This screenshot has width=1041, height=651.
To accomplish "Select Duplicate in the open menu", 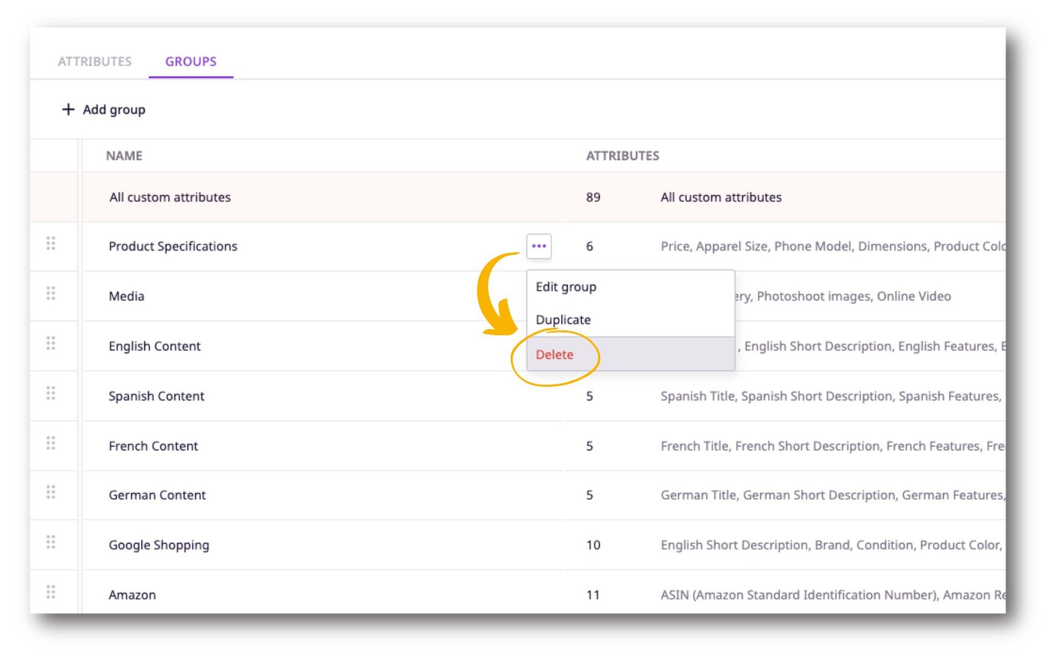I will pyautogui.click(x=563, y=319).
